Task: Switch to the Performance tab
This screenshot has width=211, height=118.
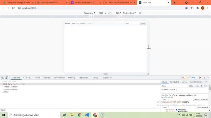Action: (59, 78)
